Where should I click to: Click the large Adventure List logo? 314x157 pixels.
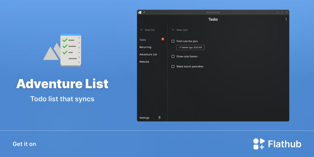[x=62, y=50]
